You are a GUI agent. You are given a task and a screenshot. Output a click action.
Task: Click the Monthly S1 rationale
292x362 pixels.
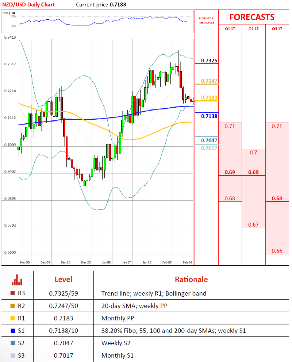(x=118, y=355)
